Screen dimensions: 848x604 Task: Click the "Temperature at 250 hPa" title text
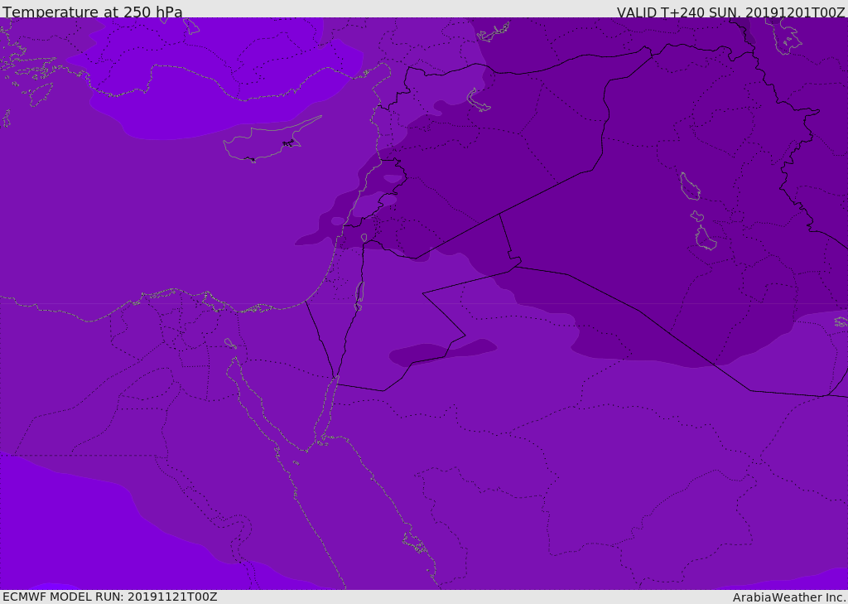coord(92,12)
